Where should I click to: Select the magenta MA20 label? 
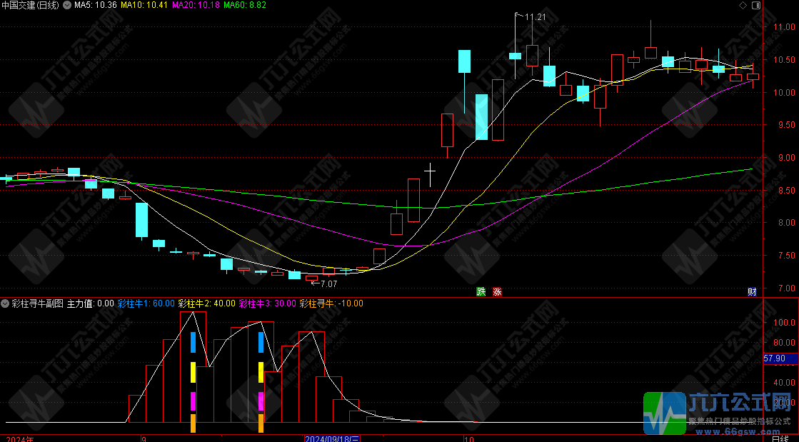tap(196, 6)
